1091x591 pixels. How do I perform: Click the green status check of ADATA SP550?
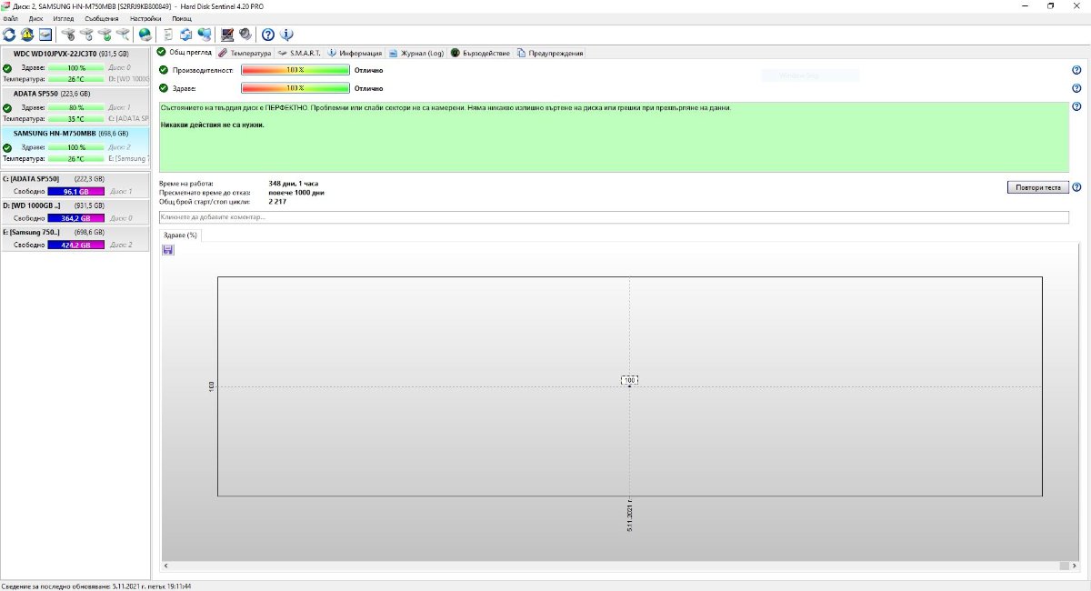pyautogui.click(x=7, y=107)
